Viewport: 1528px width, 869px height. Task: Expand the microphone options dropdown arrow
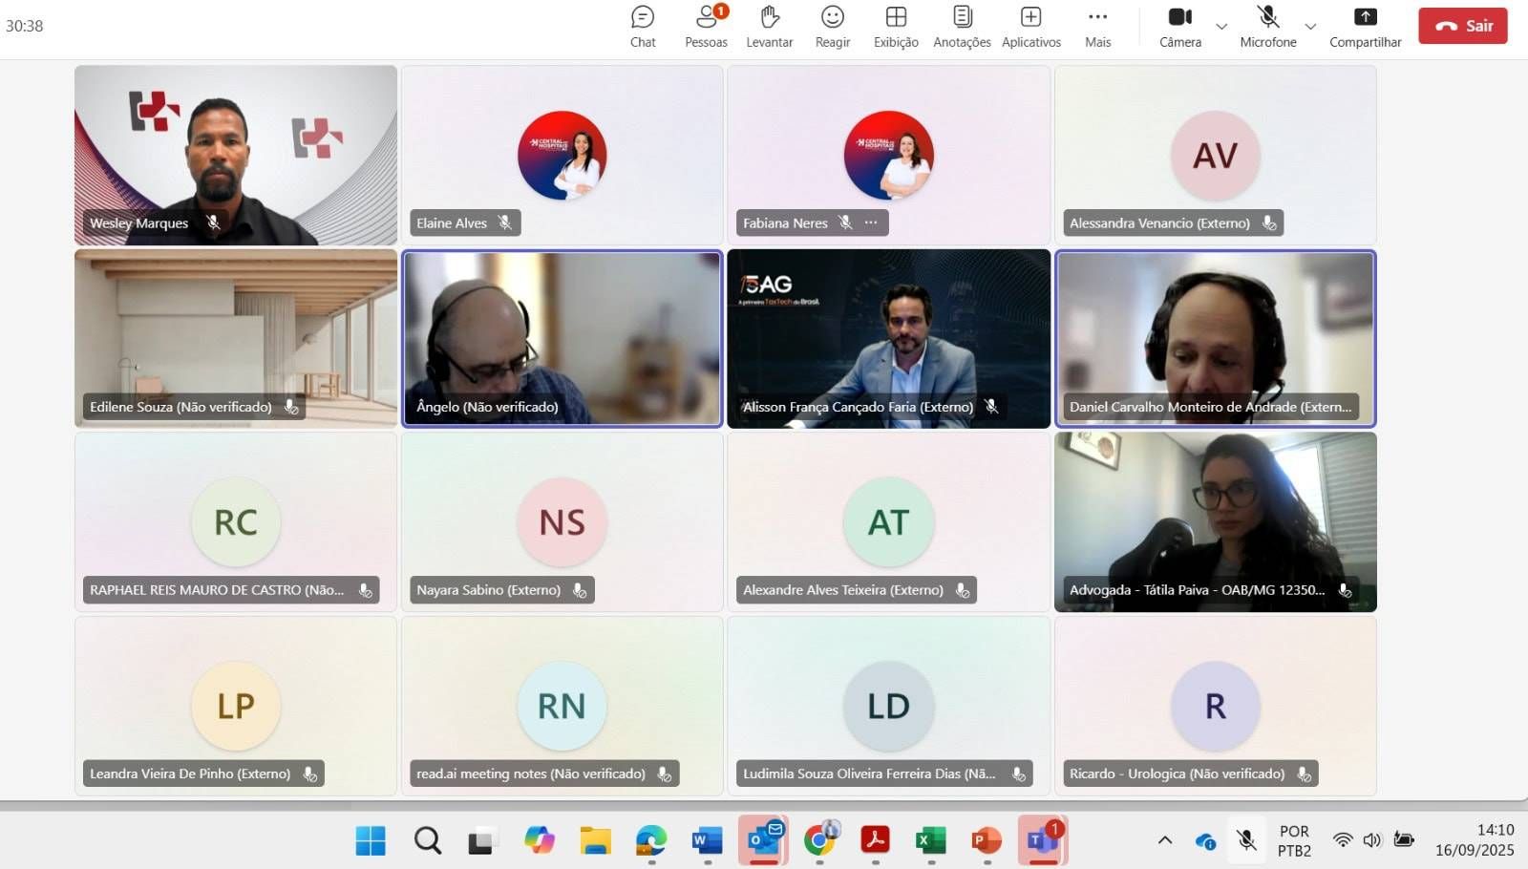(x=1310, y=27)
